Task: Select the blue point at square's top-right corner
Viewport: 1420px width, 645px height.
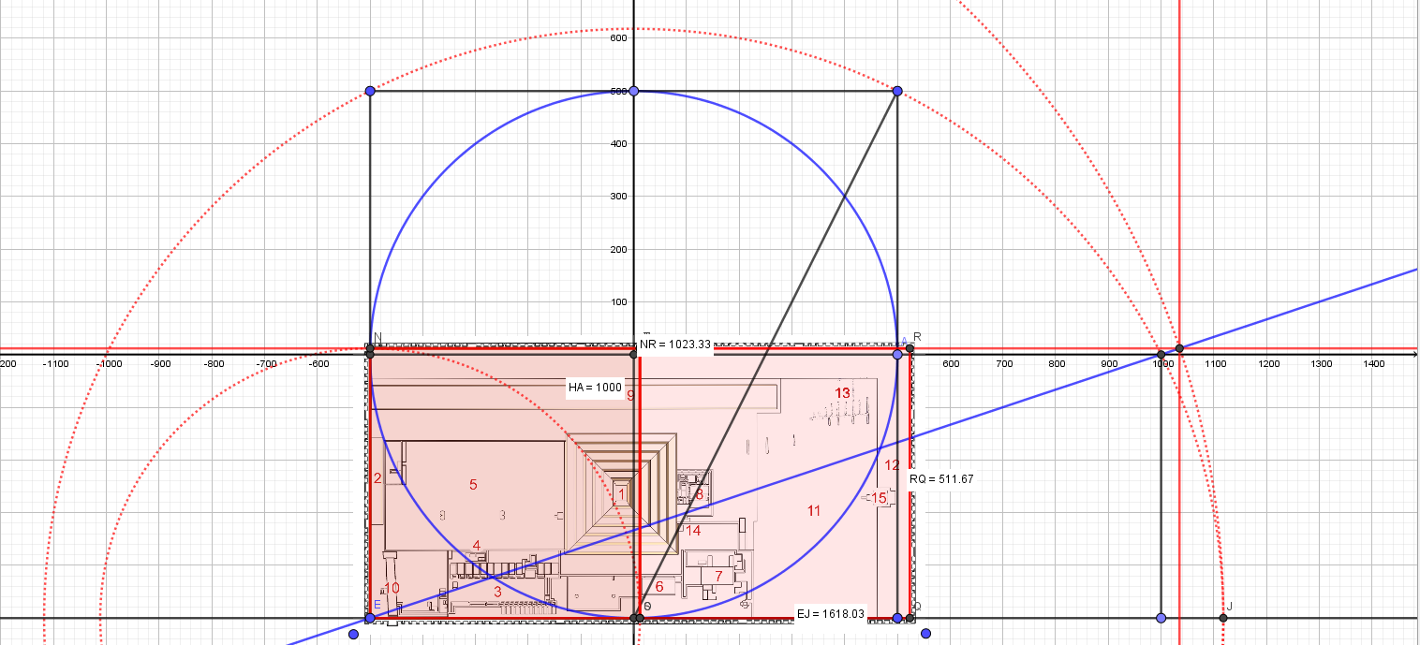Action: (897, 91)
